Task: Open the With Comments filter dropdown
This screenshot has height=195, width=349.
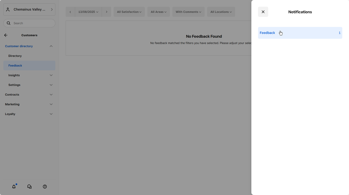Action: click(x=188, y=12)
